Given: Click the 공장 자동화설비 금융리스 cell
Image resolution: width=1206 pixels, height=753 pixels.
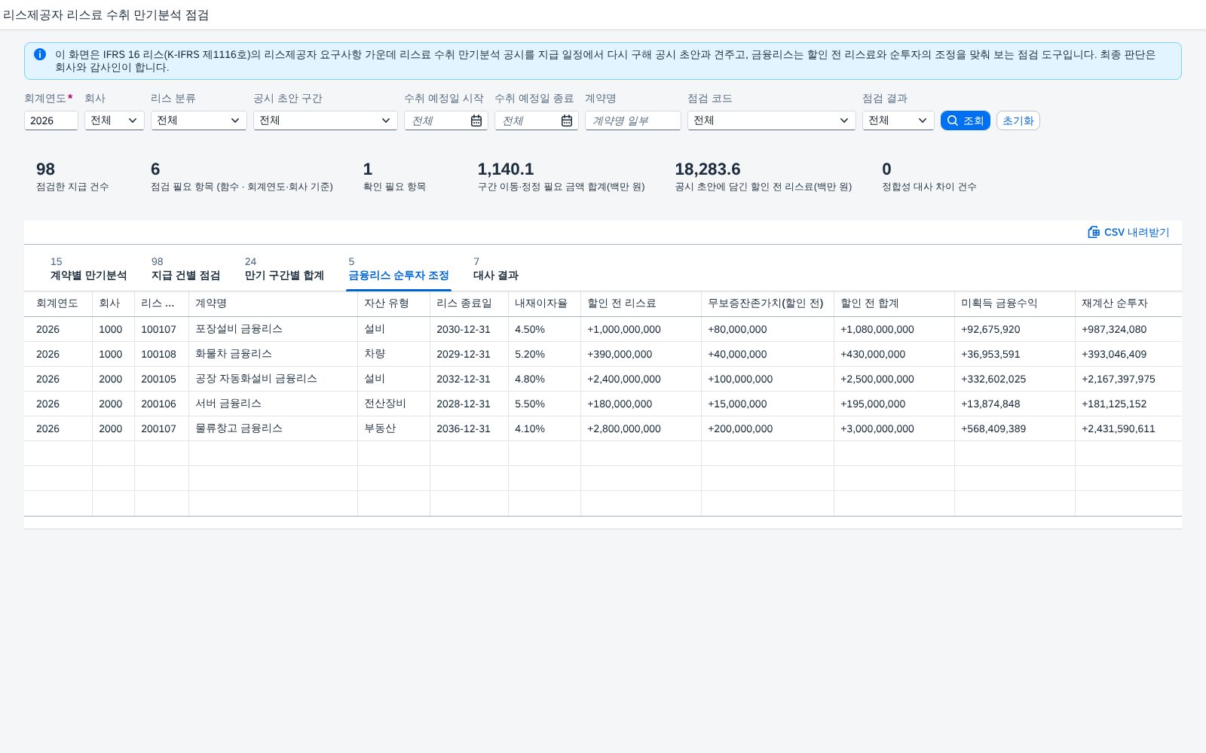Looking at the screenshot, I should (x=273, y=379).
